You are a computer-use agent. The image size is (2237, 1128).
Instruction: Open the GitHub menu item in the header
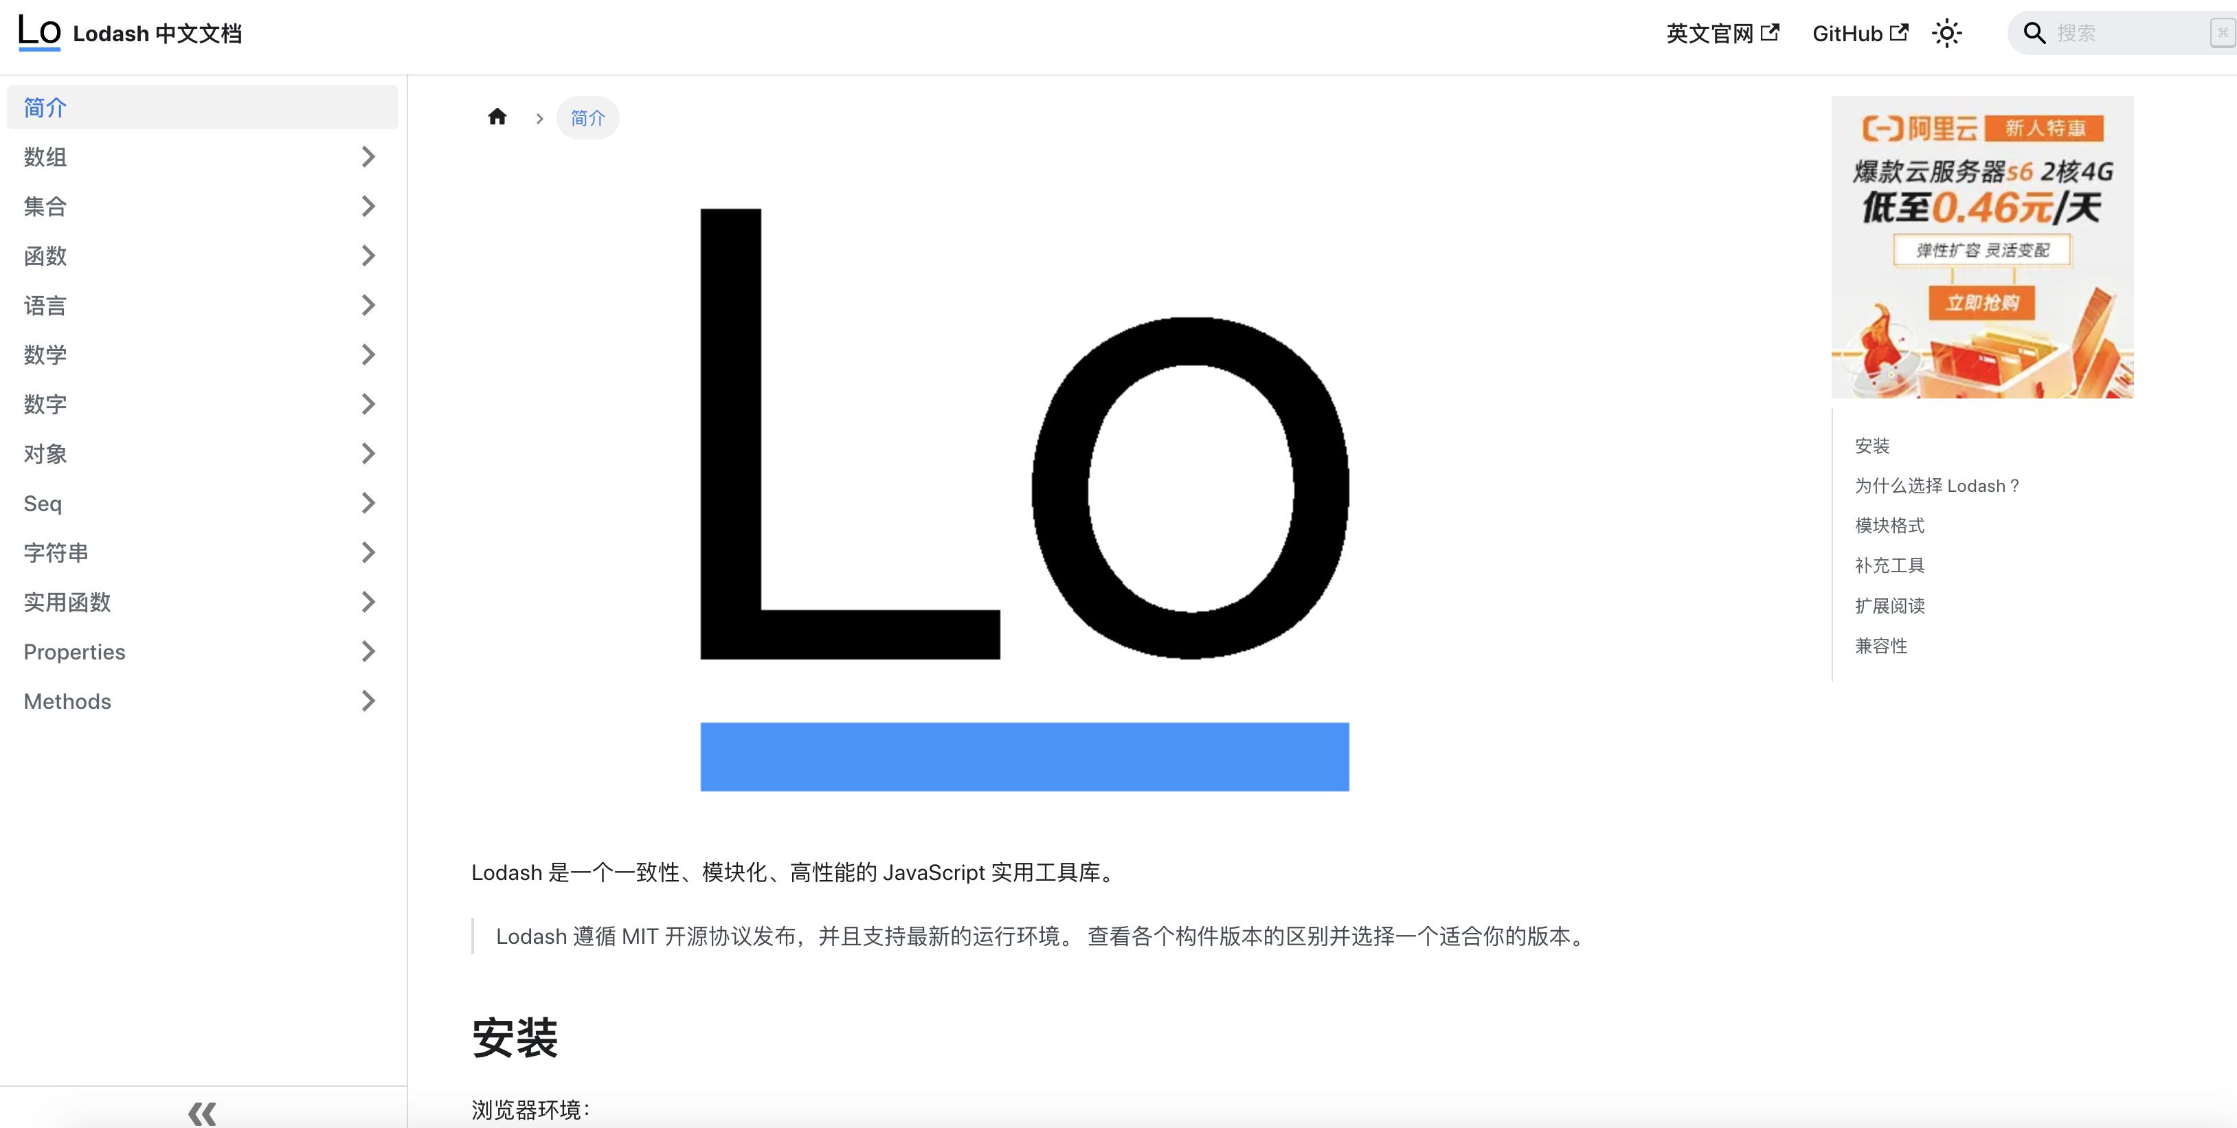(x=1849, y=33)
